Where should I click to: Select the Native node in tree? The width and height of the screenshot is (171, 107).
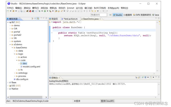point(14,89)
